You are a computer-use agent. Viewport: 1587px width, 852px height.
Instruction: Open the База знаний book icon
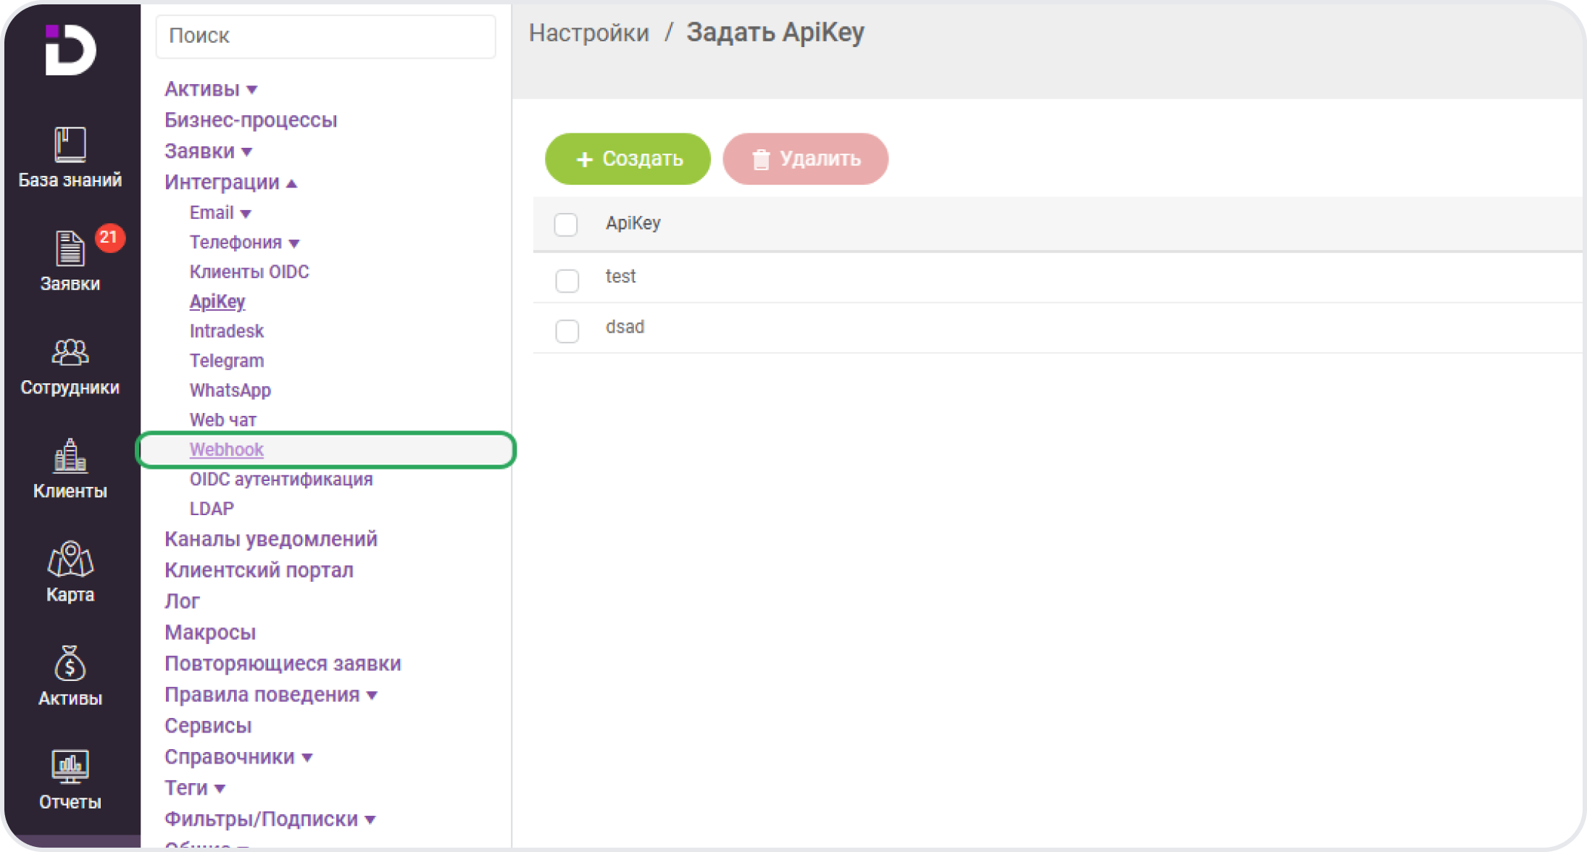(x=70, y=145)
